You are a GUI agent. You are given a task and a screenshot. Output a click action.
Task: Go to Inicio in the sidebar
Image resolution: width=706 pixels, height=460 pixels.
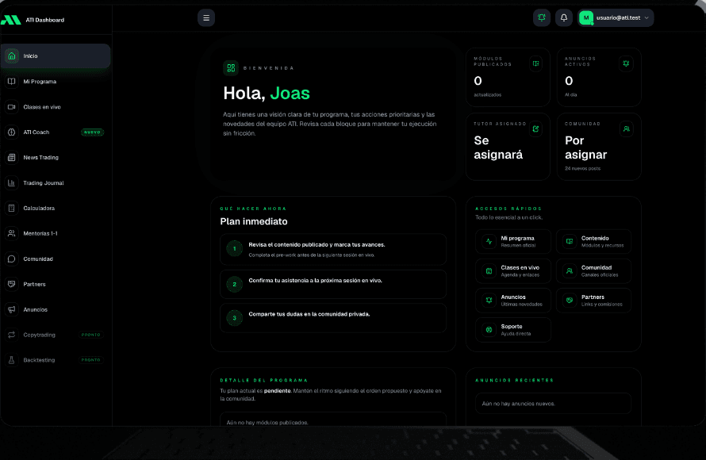click(x=56, y=56)
